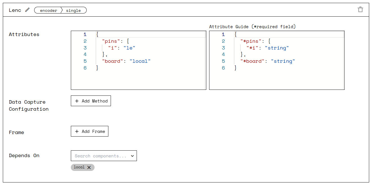
Task: Click line number 3 in the Attributes editor
Action: point(85,48)
